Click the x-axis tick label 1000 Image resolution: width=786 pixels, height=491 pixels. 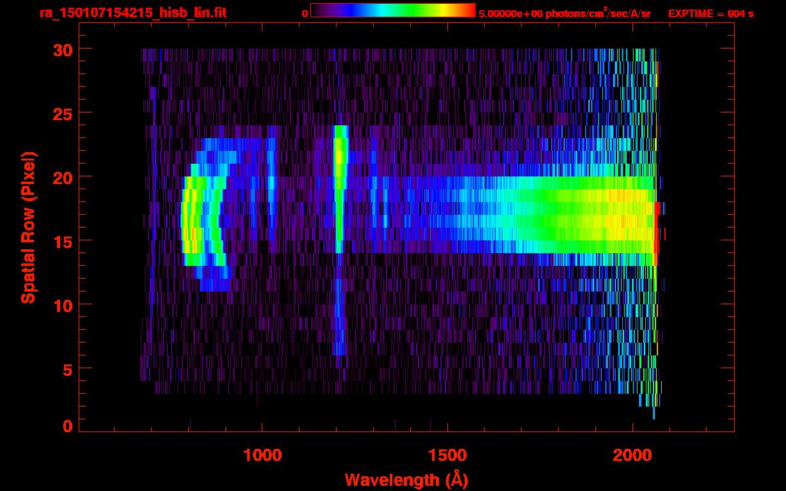262,455
